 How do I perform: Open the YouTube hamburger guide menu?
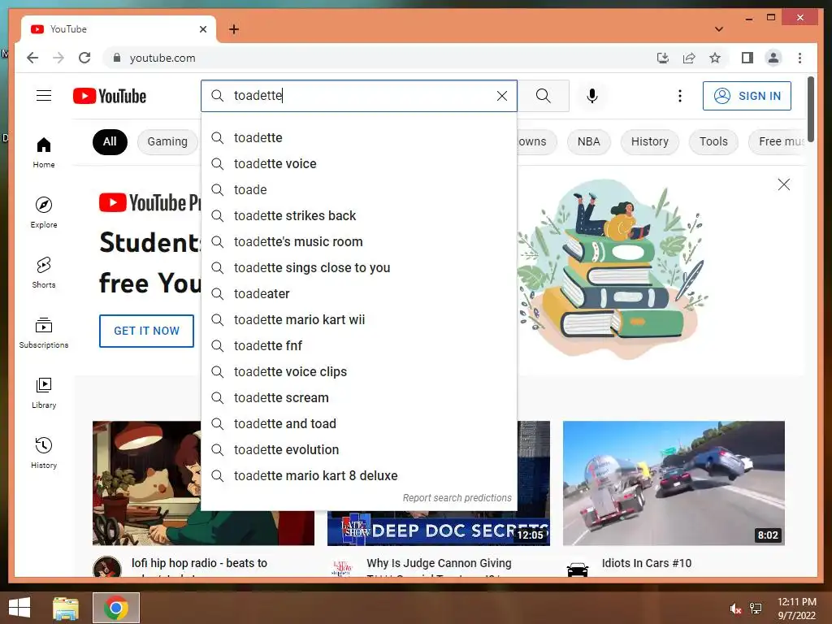[x=44, y=96]
